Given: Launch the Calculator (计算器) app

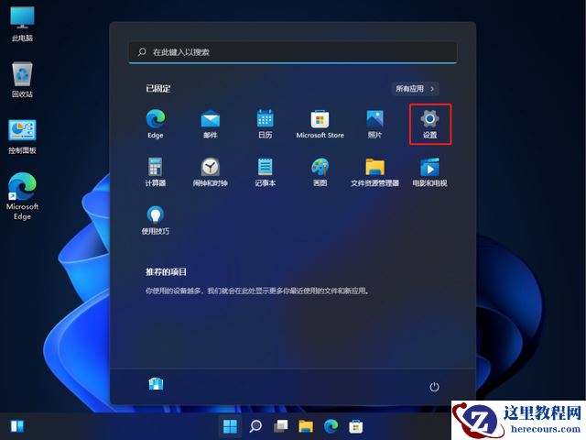Looking at the screenshot, I should point(156,171).
